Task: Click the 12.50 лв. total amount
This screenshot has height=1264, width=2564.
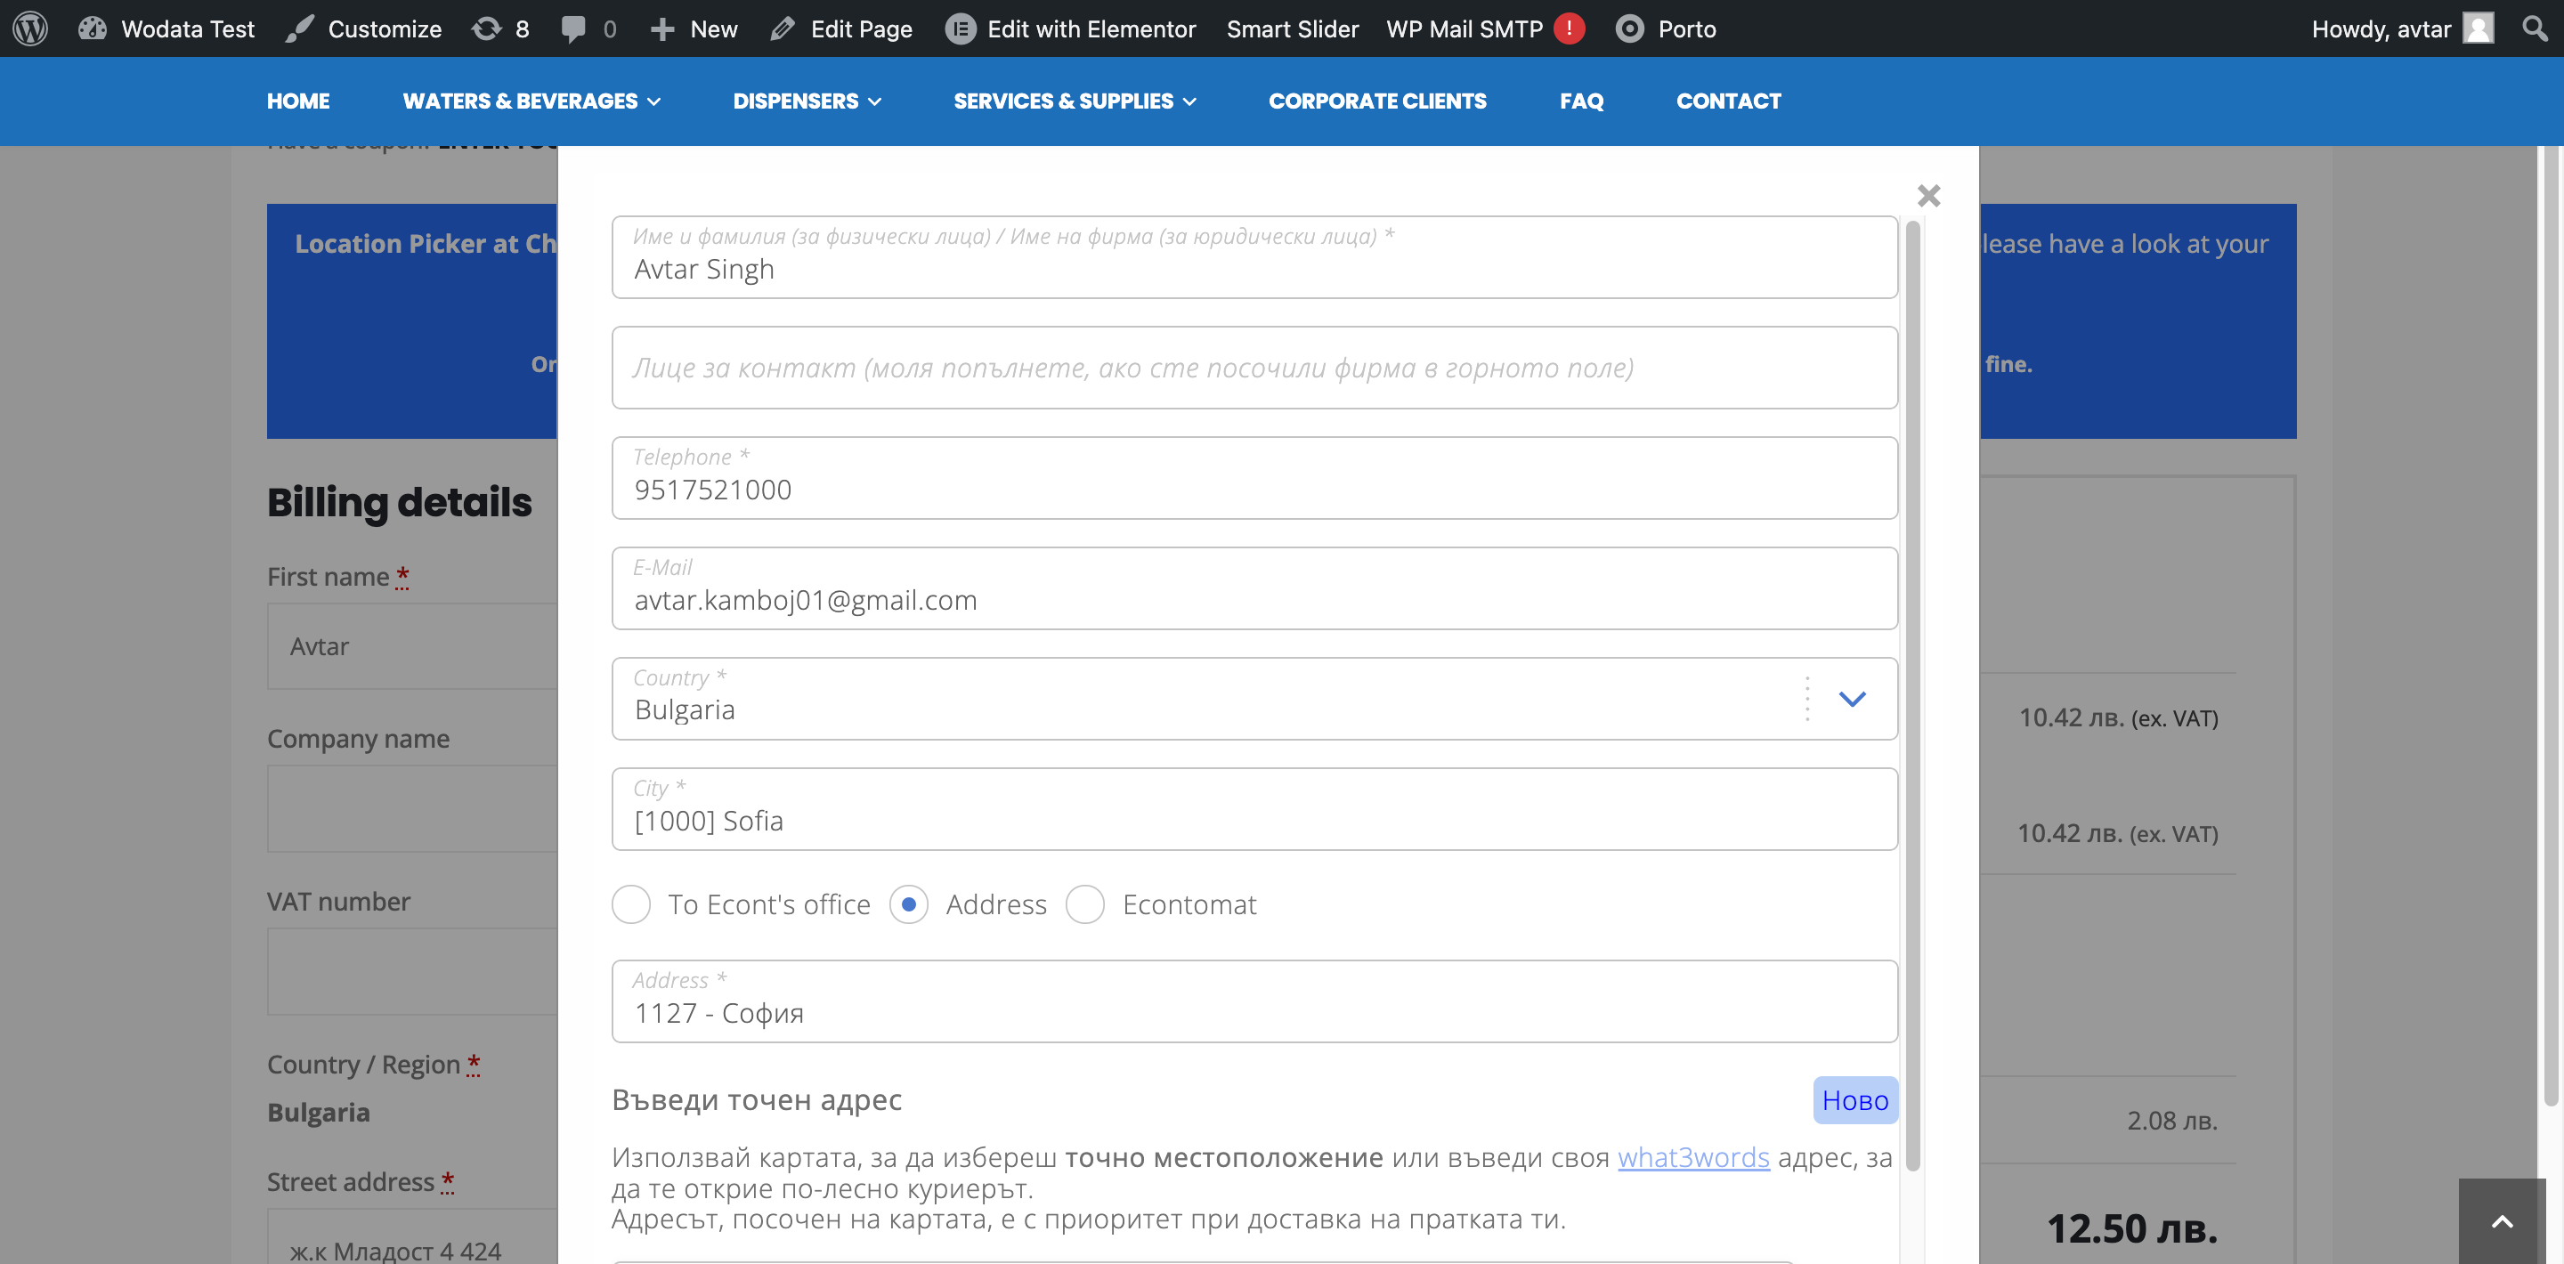Action: point(2132,1229)
